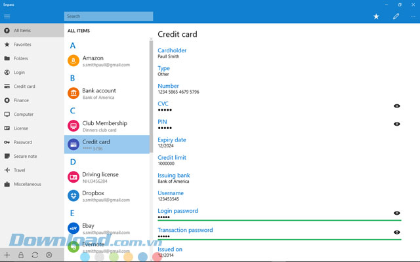The width and height of the screenshot is (420, 262).
Task: Edit the item using pencil icon
Action: tap(396, 16)
